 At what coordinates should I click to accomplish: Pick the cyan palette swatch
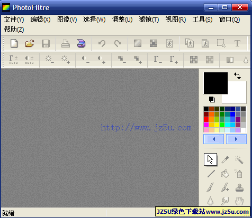[227, 125]
